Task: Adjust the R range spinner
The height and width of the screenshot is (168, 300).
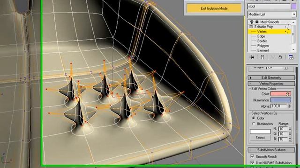Action: (x=290, y=129)
